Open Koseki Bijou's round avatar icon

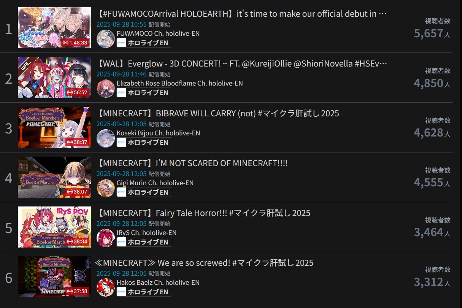pos(106,138)
